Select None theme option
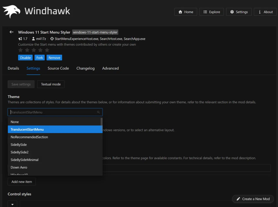The width and height of the screenshot is (278, 207). coord(54,122)
